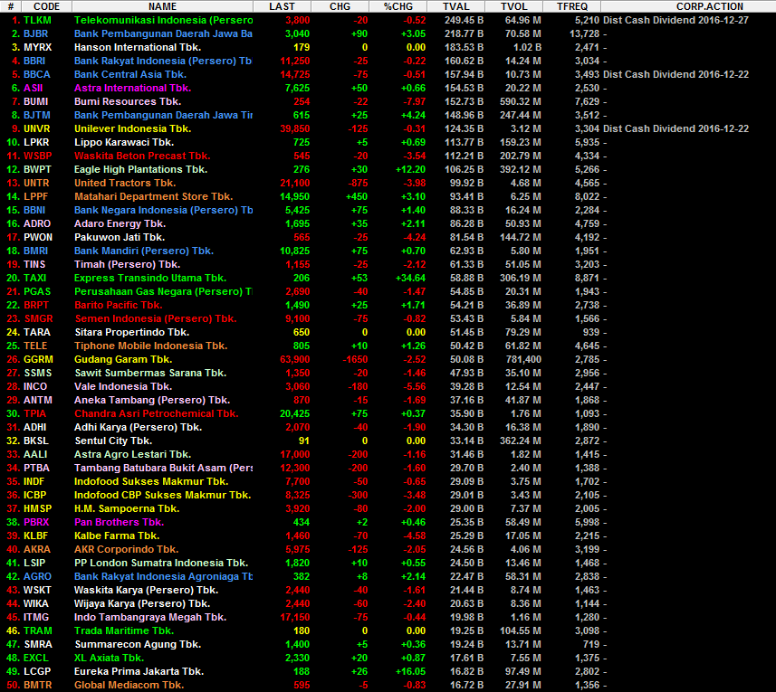Select stock code LPKR
The height and width of the screenshot is (692, 776).
(36, 142)
